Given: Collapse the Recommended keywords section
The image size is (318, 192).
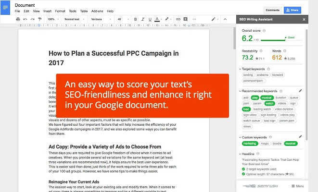Looking at the screenshot, I should pos(240,91).
